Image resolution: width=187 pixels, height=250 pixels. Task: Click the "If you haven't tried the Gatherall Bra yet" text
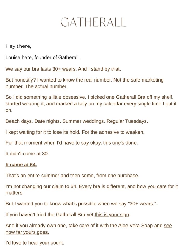coord(50,215)
